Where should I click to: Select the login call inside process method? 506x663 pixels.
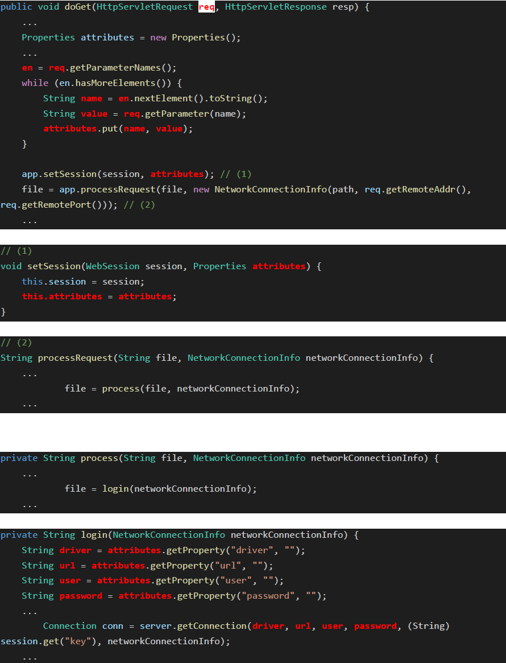click(117, 488)
